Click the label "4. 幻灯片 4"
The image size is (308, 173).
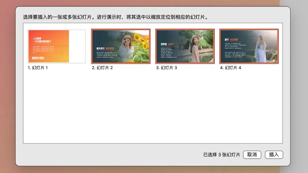click(x=231, y=68)
